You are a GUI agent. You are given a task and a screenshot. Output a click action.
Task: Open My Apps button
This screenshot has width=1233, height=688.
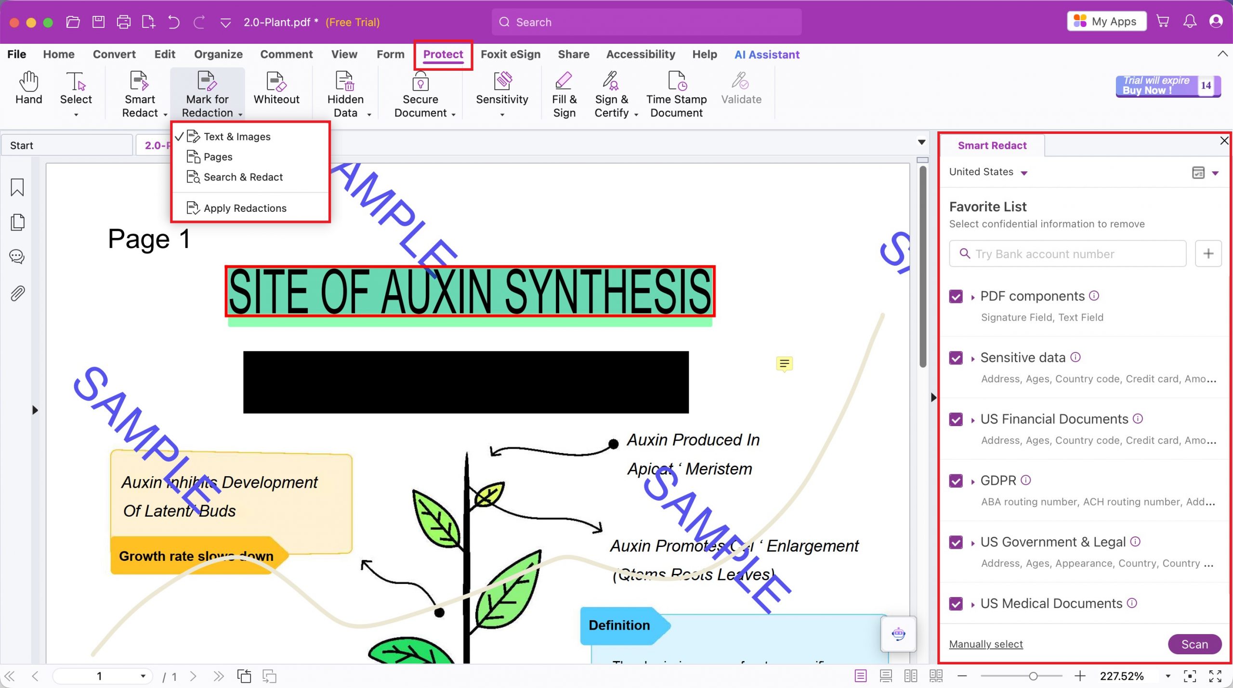point(1106,22)
